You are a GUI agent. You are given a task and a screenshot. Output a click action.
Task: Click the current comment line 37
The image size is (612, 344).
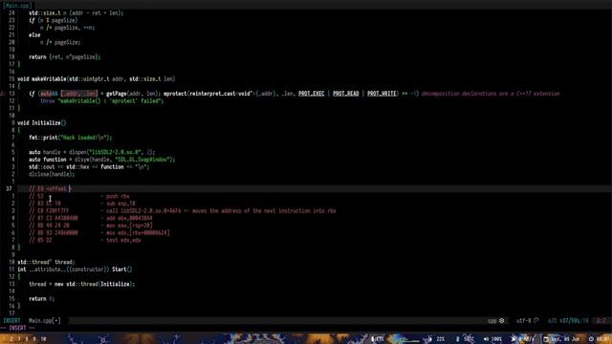click(50, 189)
